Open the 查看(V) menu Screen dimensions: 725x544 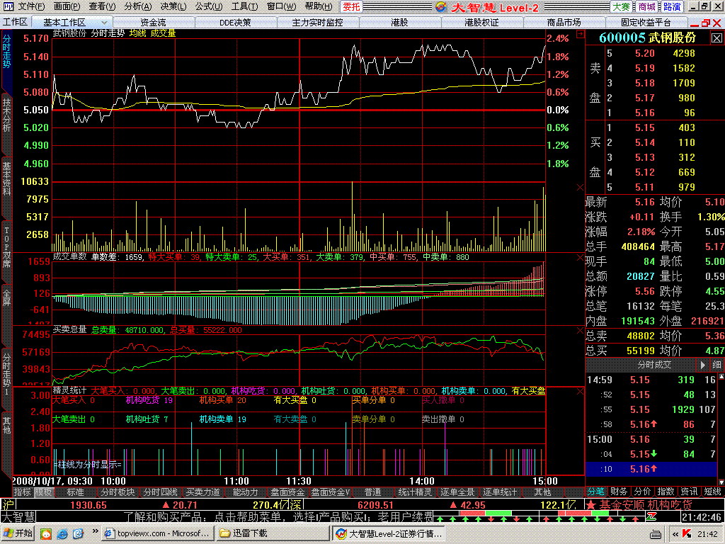(102, 7)
